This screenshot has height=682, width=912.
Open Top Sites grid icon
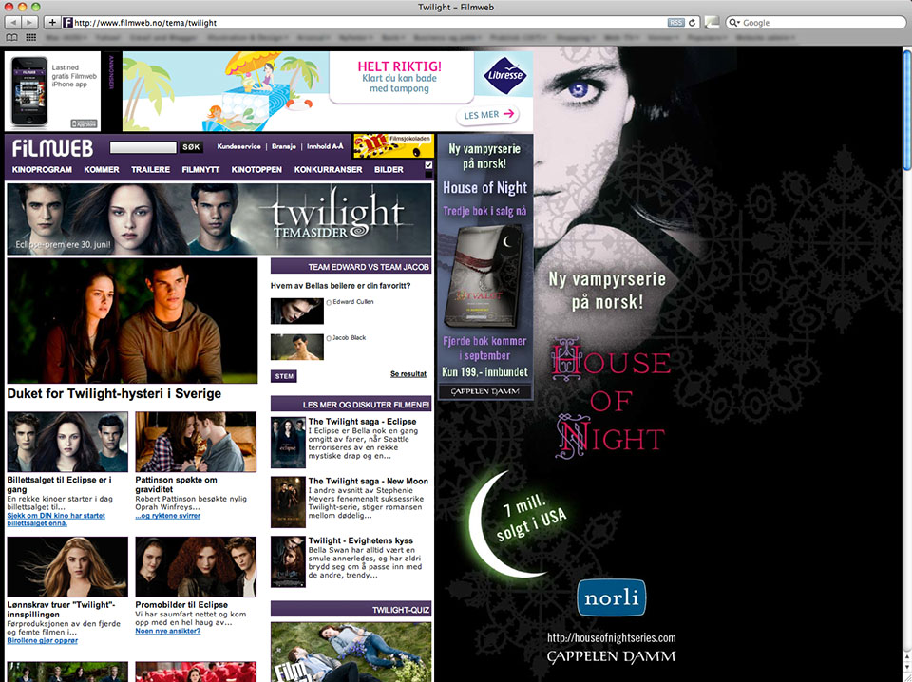tap(30, 37)
